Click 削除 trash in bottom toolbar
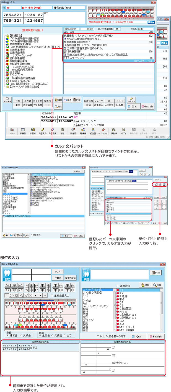 (x=63, y=131)
